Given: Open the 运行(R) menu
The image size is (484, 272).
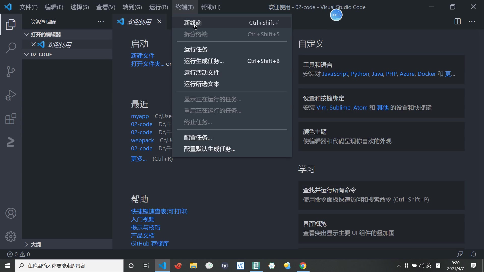Looking at the screenshot, I should (x=159, y=7).
